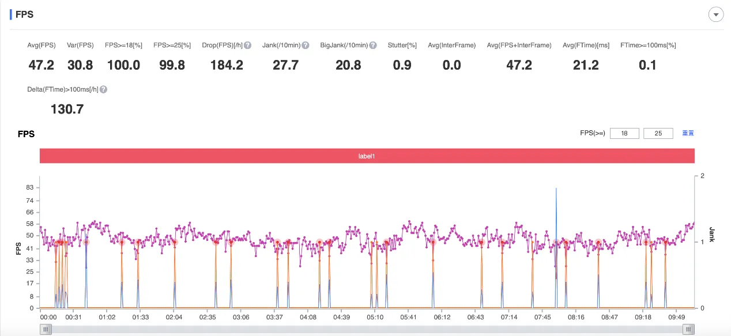Click the Avg(FTime)[ms] stat label
The image size is (731, 336).
tap(586, 46)
